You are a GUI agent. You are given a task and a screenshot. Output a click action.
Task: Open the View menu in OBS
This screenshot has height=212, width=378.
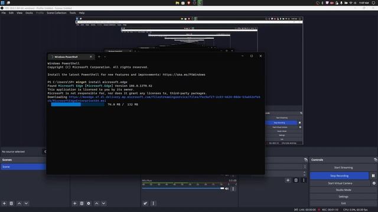pos(19,13)
